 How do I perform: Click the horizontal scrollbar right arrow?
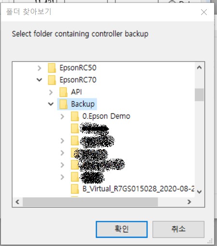189,202
